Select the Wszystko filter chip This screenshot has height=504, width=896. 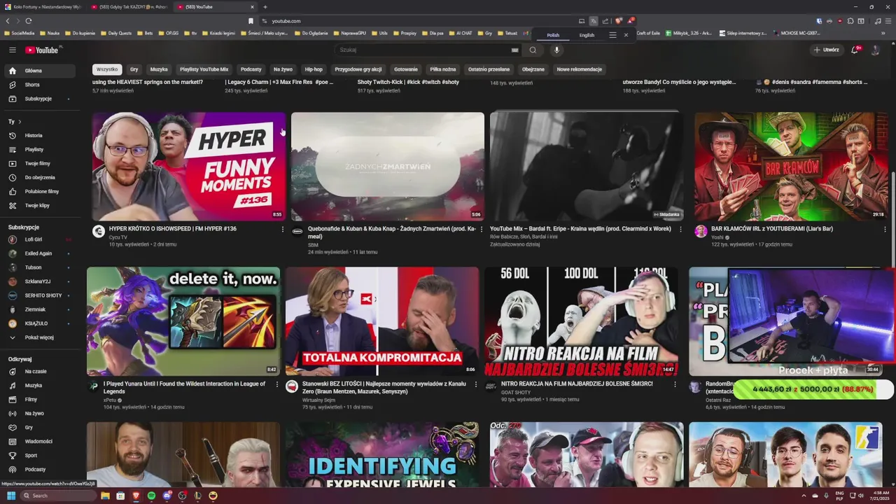pos(107,69)
